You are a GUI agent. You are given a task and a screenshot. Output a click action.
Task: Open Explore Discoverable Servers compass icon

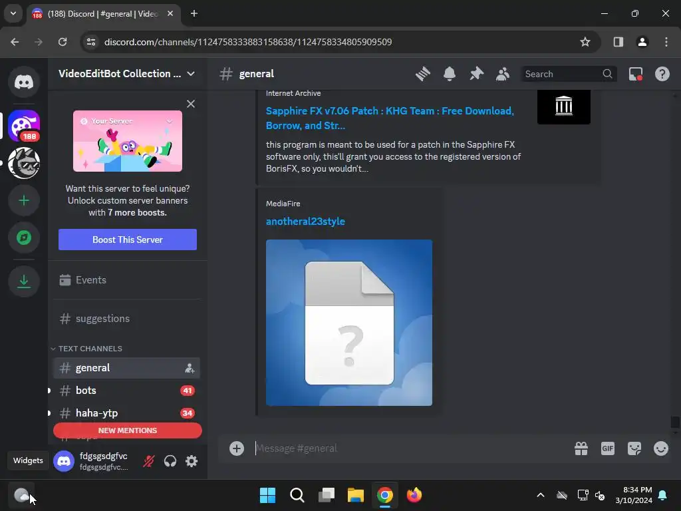(x=24, y=238)
